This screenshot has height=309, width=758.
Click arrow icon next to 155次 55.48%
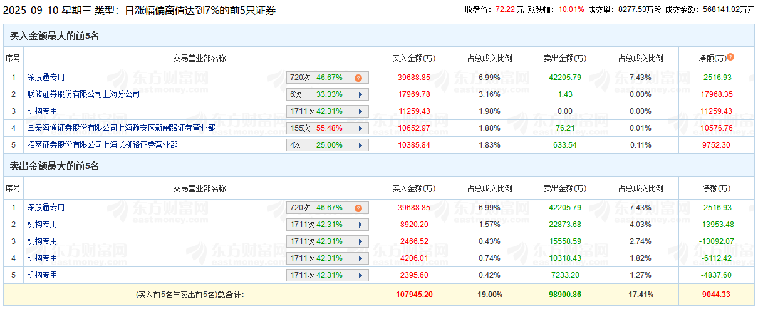(360, 128)
